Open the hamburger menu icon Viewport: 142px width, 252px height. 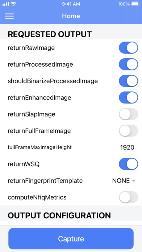pyautogui.click(x=9, y=16)
